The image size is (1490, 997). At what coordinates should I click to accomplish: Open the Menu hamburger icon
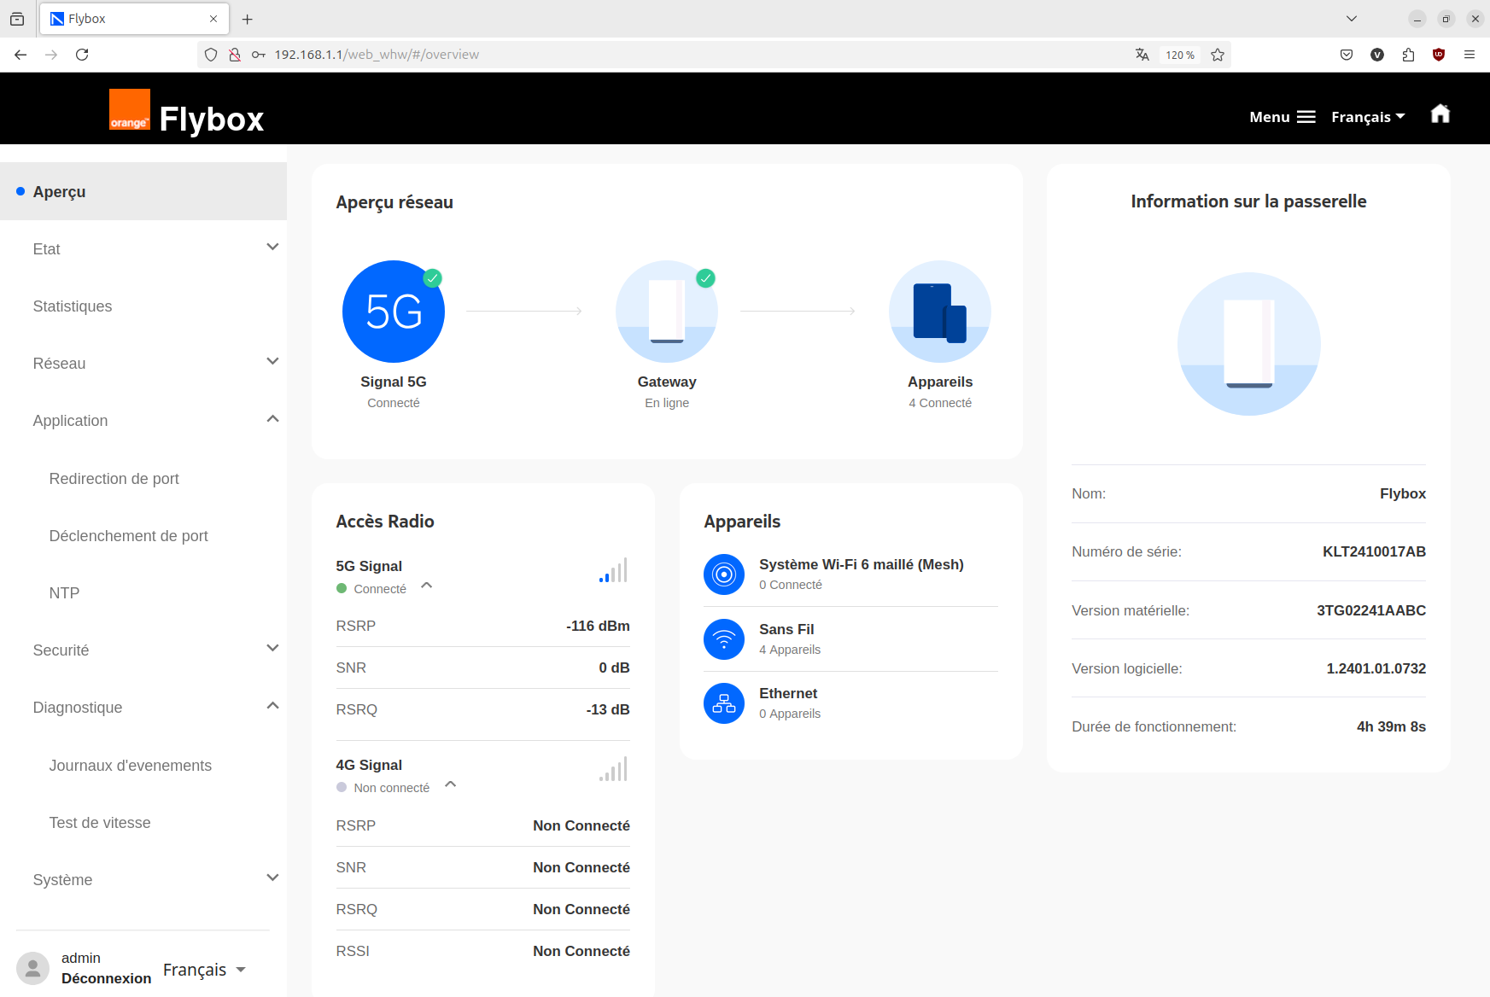(x=1306, y=117)
